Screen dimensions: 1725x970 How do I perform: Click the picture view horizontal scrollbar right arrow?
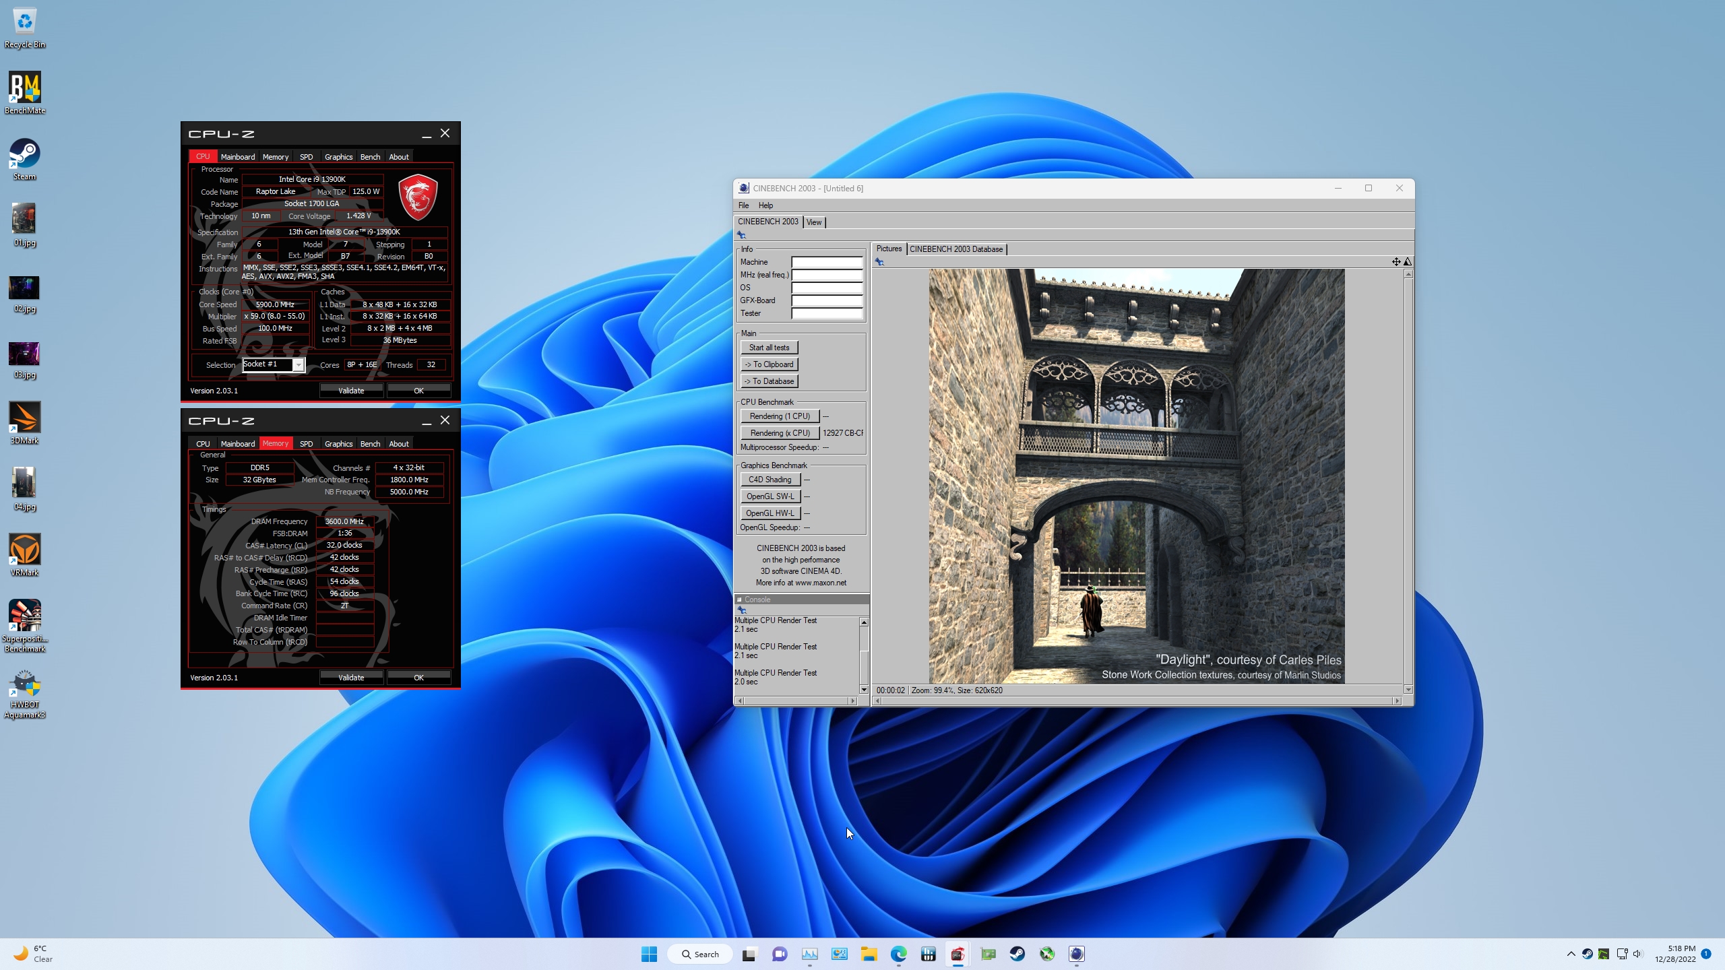[1398, 701]
